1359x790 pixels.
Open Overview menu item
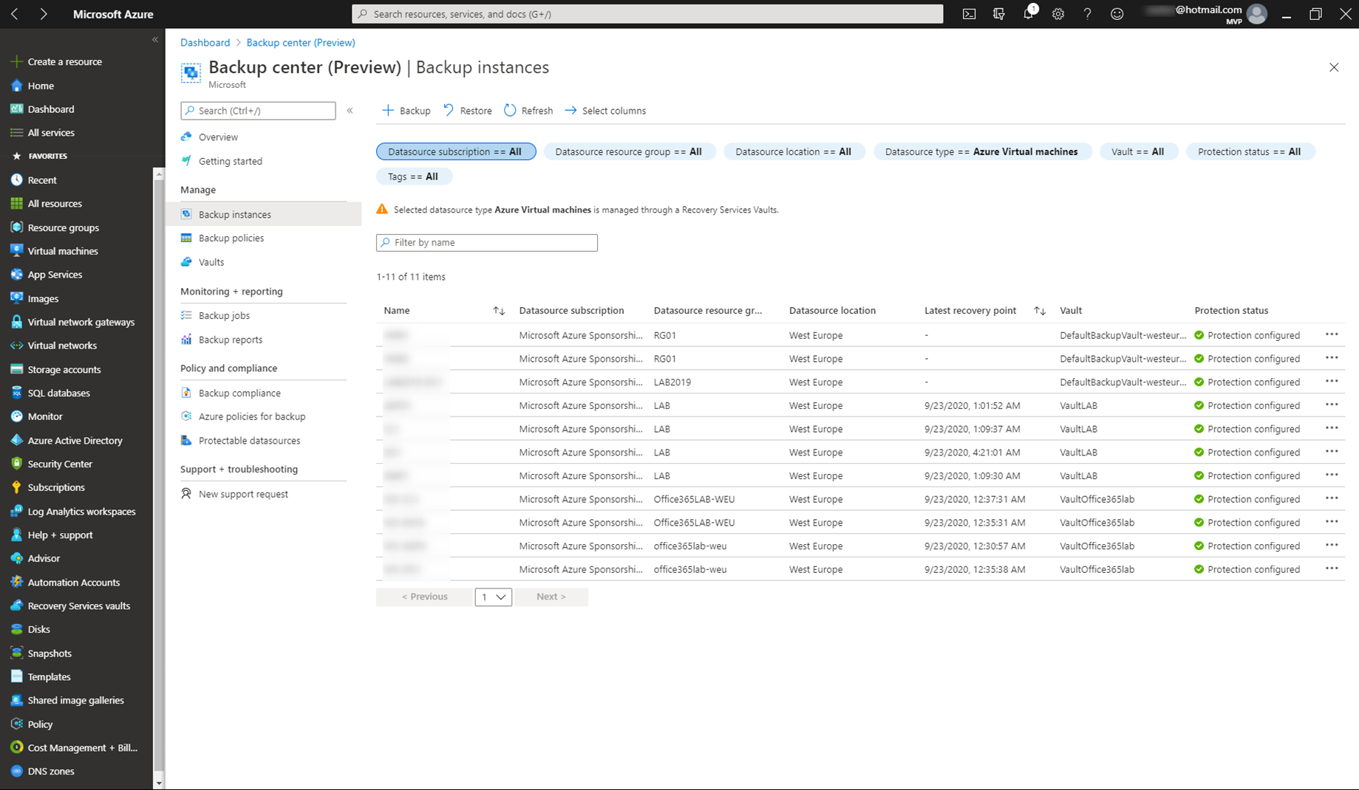point(218,137)
